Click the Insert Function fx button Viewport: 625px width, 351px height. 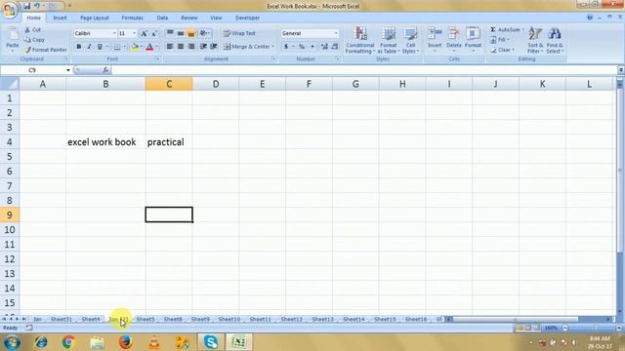pyautogui.click(x=105, y=70)
